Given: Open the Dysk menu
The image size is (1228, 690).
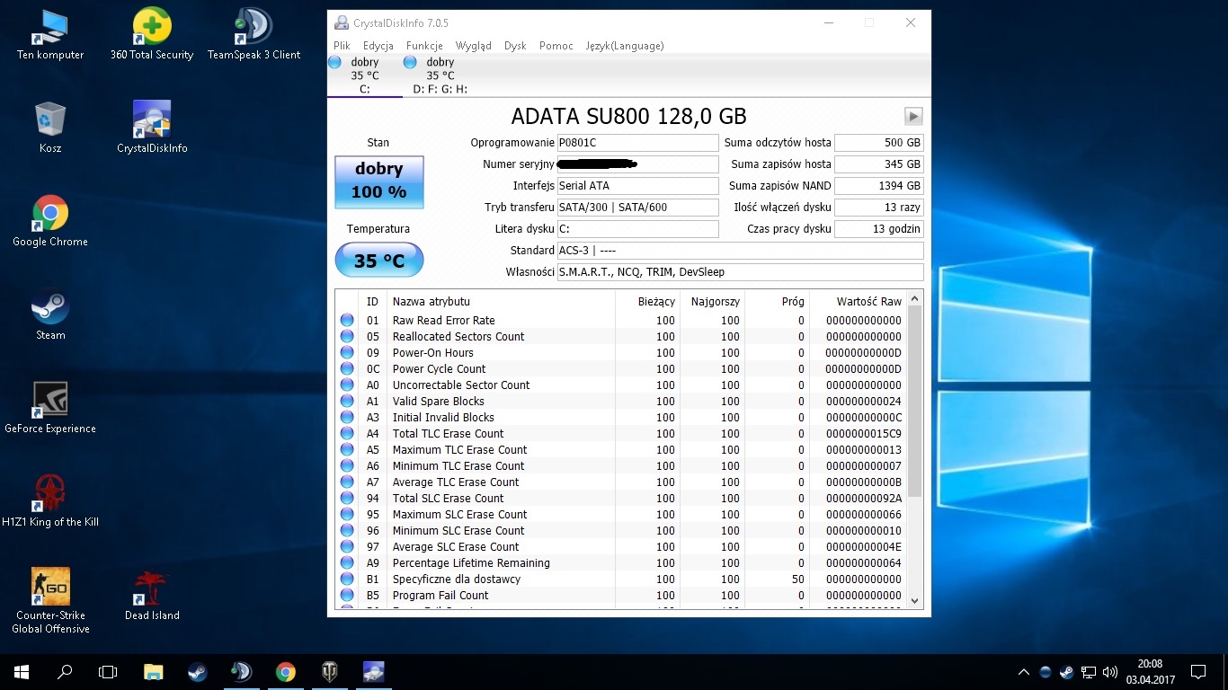Looking at the screenshot, I should [515, 46].
